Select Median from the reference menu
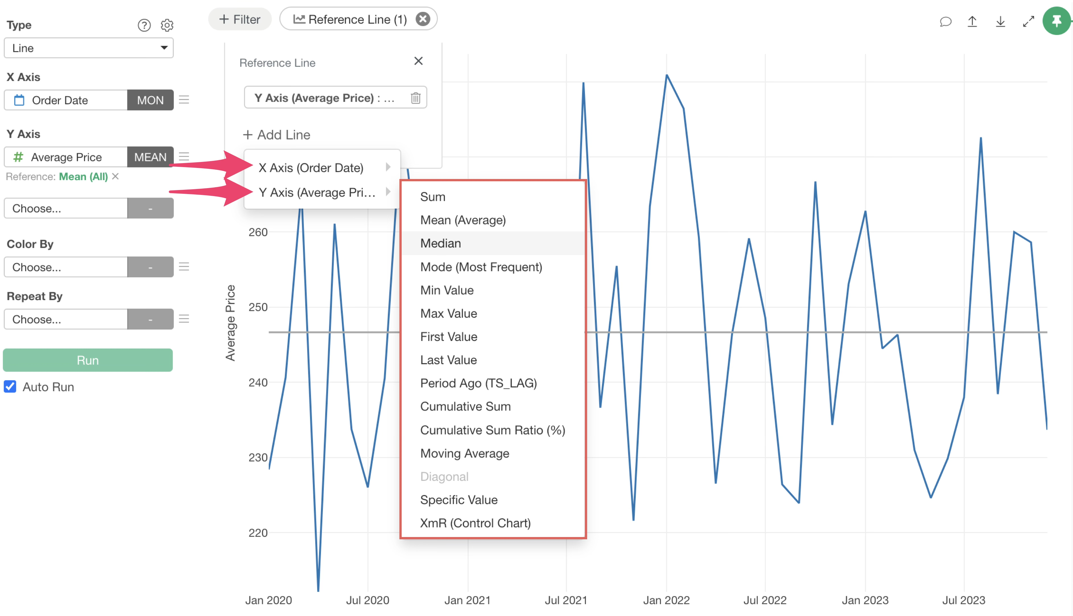The height and width of the screenshot is (616, 1073). tap(440, 243)
